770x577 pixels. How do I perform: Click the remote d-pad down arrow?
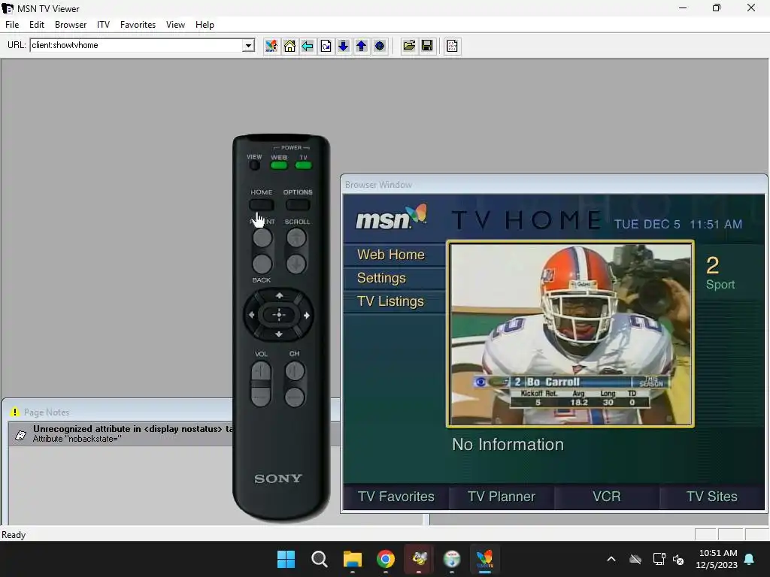click(279, 334)
